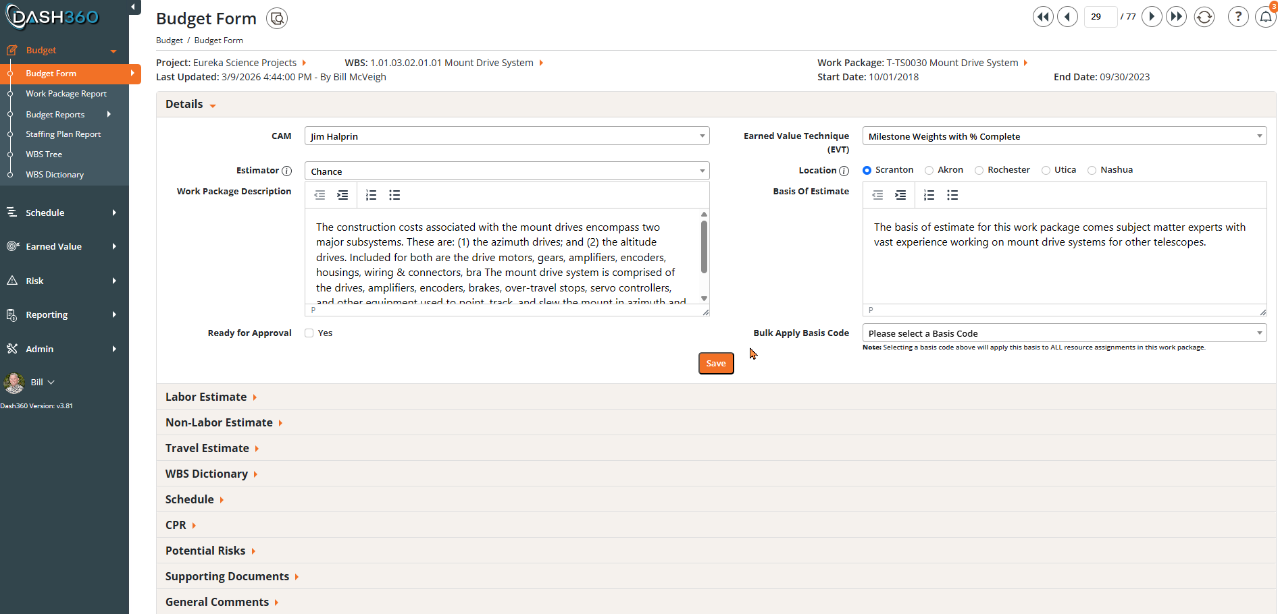Image resolution: width=1278 pixels, height=614 pixels.
Task: Click the Dash360 logo
Action: (53, 17)
